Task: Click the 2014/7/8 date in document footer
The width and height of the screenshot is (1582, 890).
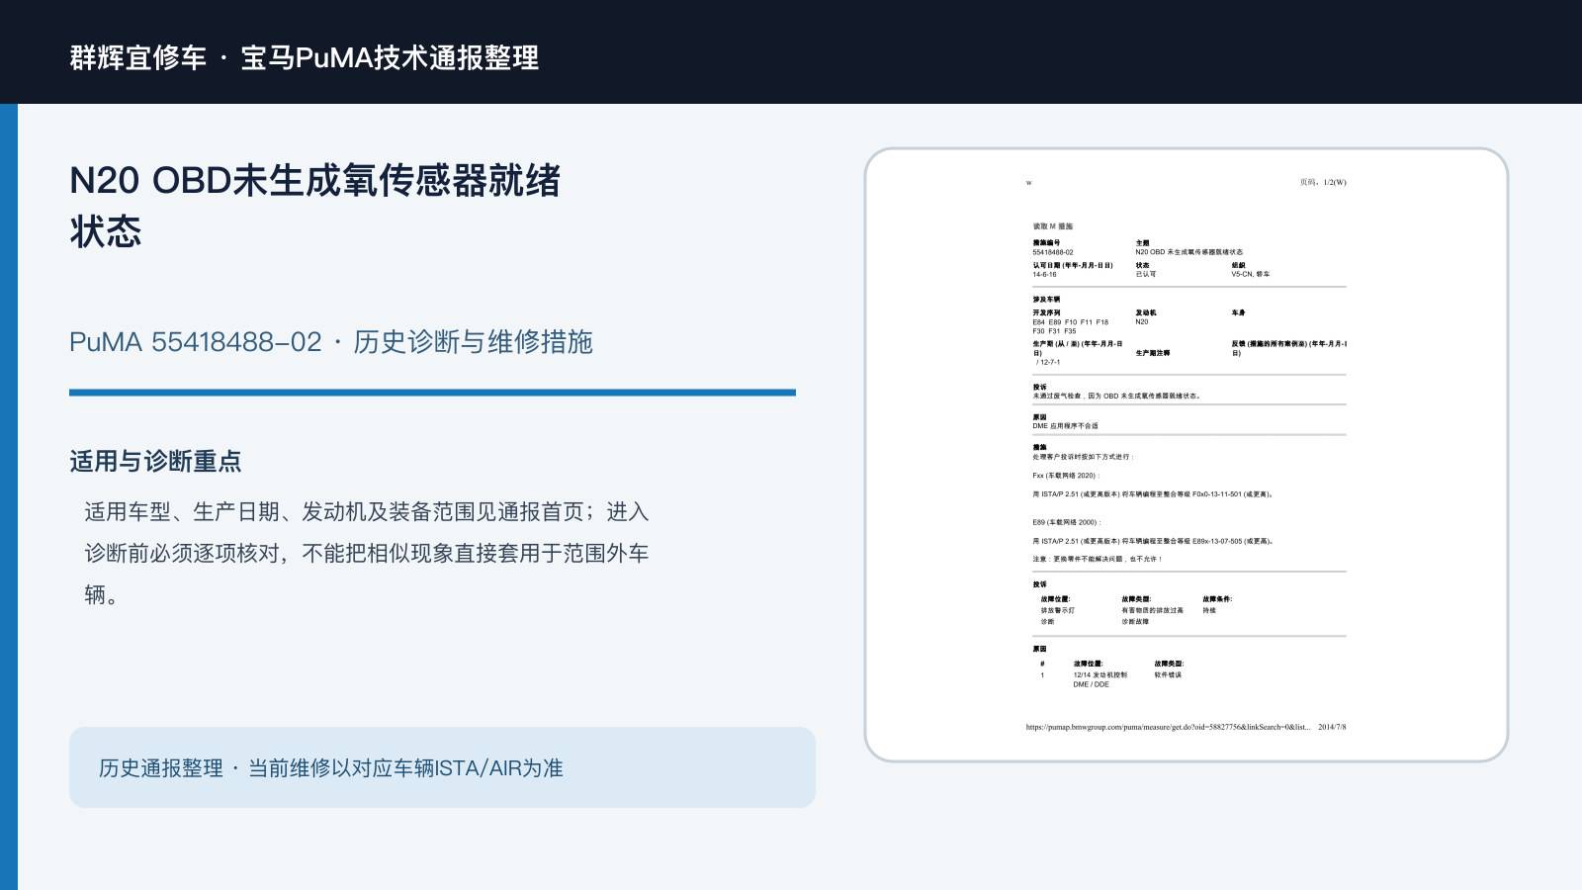Action: [x=1332, y=727]
